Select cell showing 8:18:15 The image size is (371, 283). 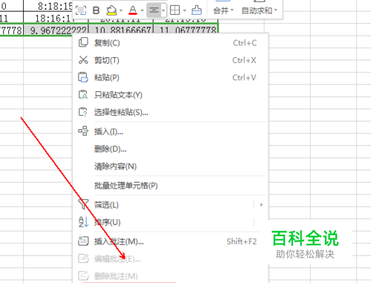(x=48, y=6)
